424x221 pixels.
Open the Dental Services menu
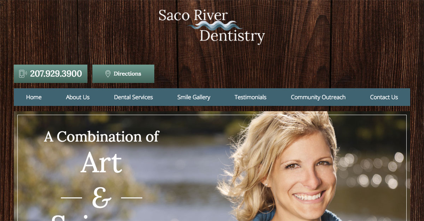point(133,97)
